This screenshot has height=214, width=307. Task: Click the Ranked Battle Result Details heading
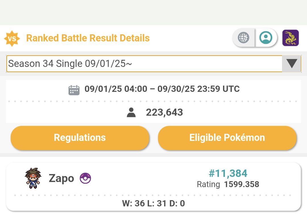[88, 38]
